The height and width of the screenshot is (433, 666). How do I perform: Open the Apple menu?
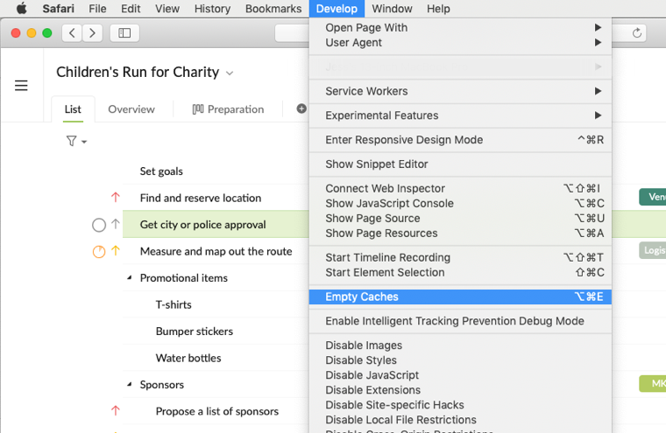coord(21,9)
